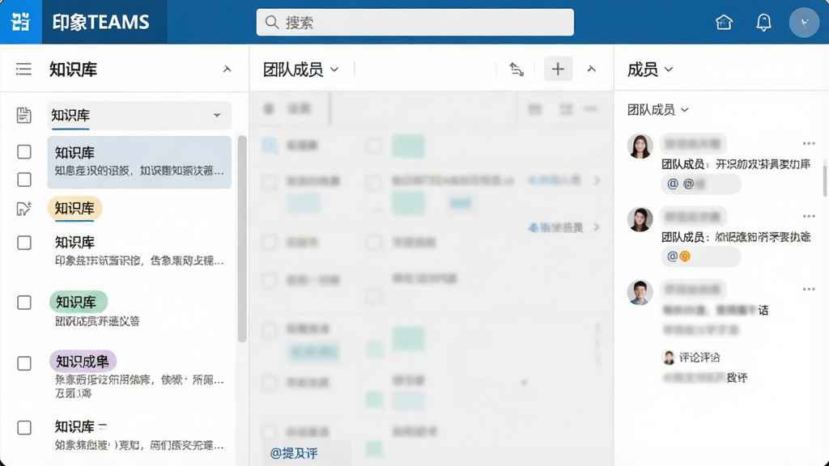
Task: Click the third member's avatar with glasses
Action: pos(640,292)
